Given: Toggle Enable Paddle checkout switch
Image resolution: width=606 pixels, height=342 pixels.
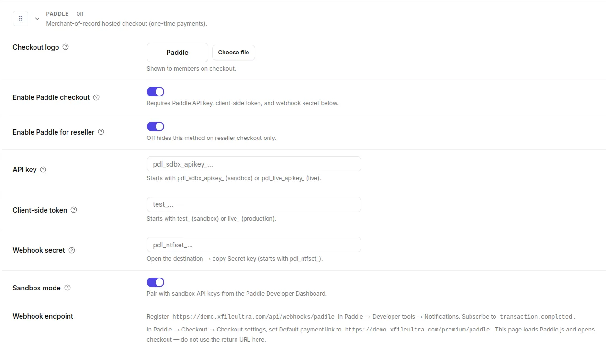Looking at the screenshot, I should tap(156, 92).
